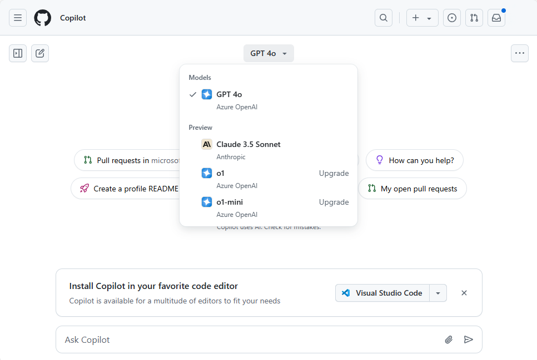Image resolution: width=537 pixels, height=360 pixels.
Task: Click the Ask Copilot input field
Action: (222, 339)
